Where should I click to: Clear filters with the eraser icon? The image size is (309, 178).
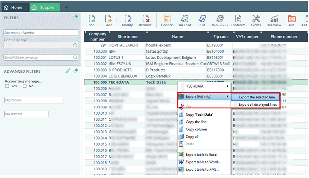[76, 17]
